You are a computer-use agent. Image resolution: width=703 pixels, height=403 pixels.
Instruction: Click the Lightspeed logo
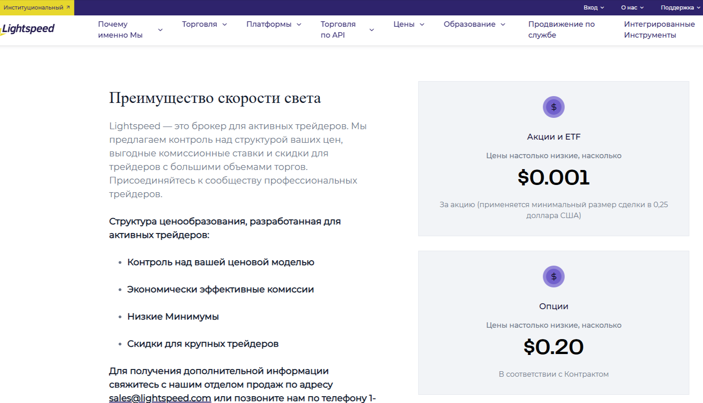27,29
